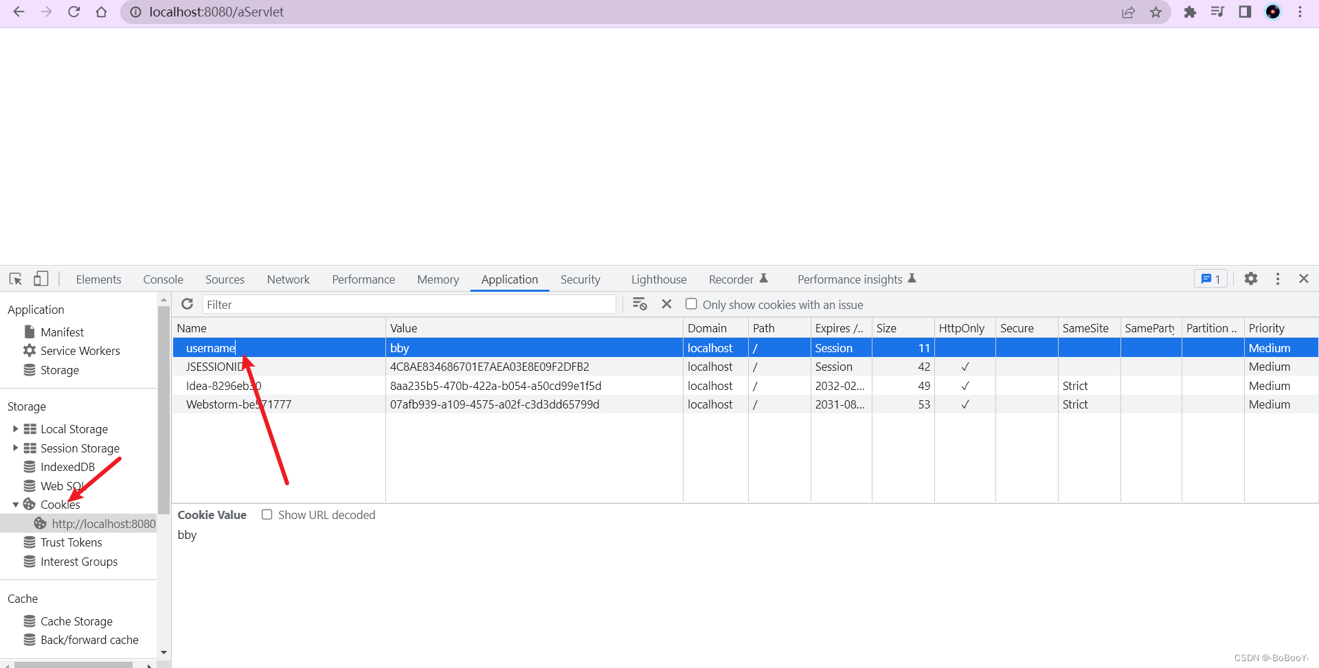Open the Recorder tab

[738, 279]
